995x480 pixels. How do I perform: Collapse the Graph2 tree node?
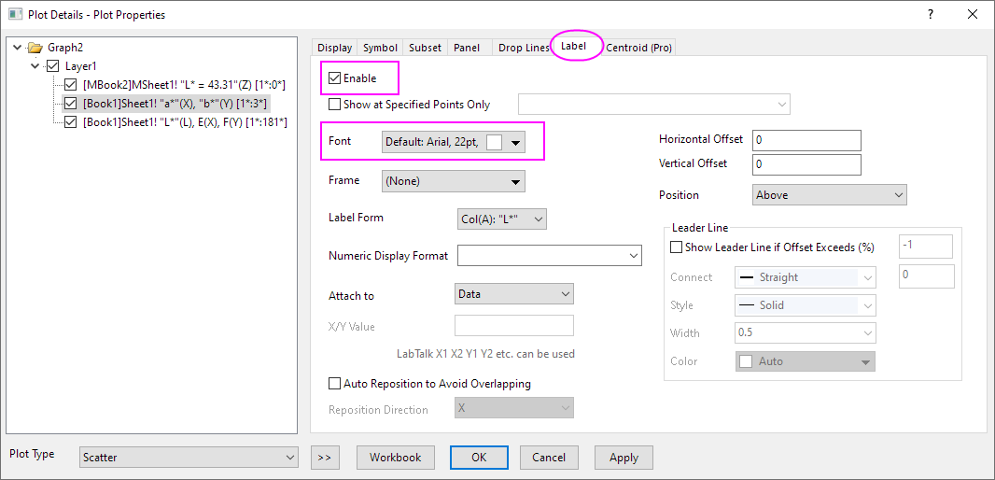[x=18, y=48]
